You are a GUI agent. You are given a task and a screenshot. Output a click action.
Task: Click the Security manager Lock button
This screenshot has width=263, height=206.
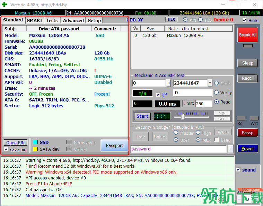[141, 137]
